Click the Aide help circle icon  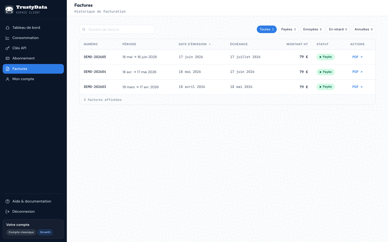pos(8,201)
